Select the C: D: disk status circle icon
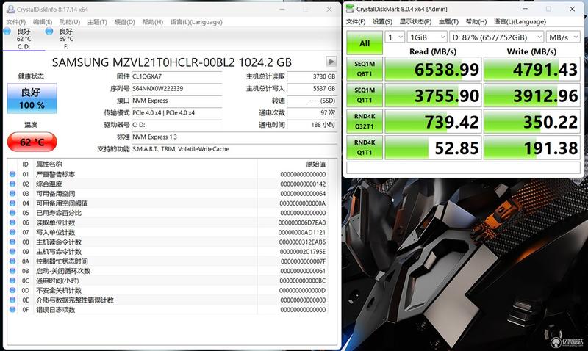Image resolution: width=588 pixels, height=351 pixels. coord(7,32)
